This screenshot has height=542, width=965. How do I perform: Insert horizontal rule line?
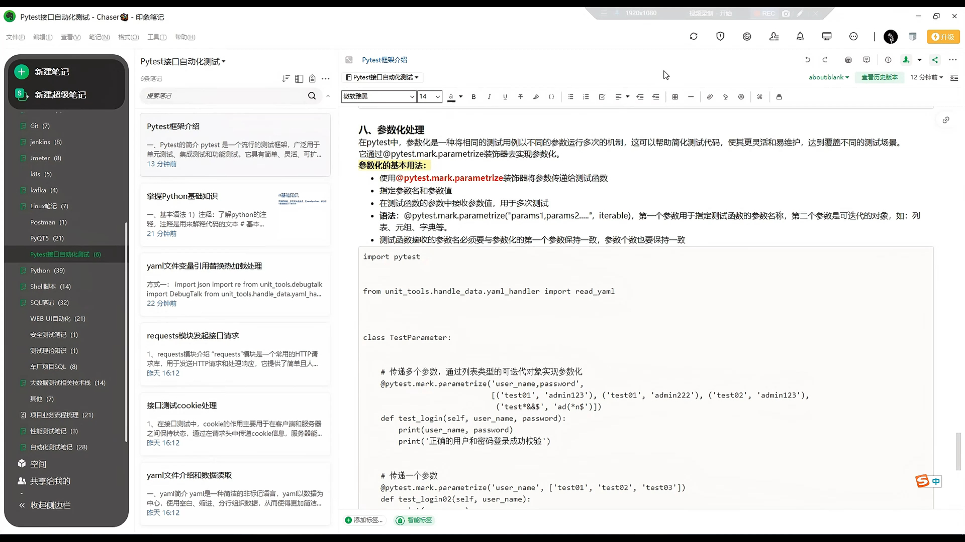(x=691, y=97)
